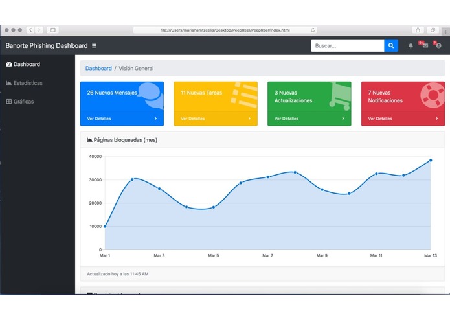Click the Safari back arrow
The width and height of the screenshot is (450, 320).
[30, 30]
